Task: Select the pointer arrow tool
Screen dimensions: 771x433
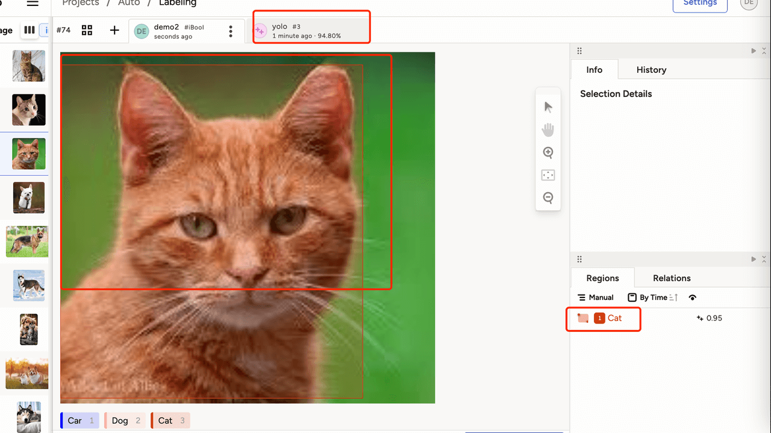Action: (548, 107)
